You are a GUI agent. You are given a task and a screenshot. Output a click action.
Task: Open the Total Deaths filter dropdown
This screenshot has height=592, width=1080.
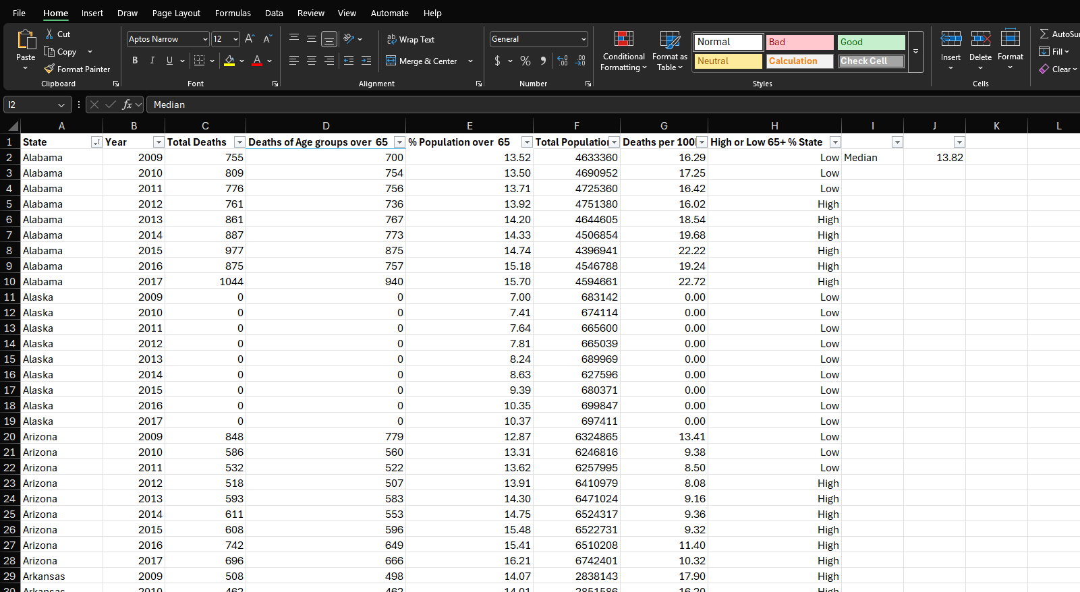pyautogui.click(x=239, y=142)
